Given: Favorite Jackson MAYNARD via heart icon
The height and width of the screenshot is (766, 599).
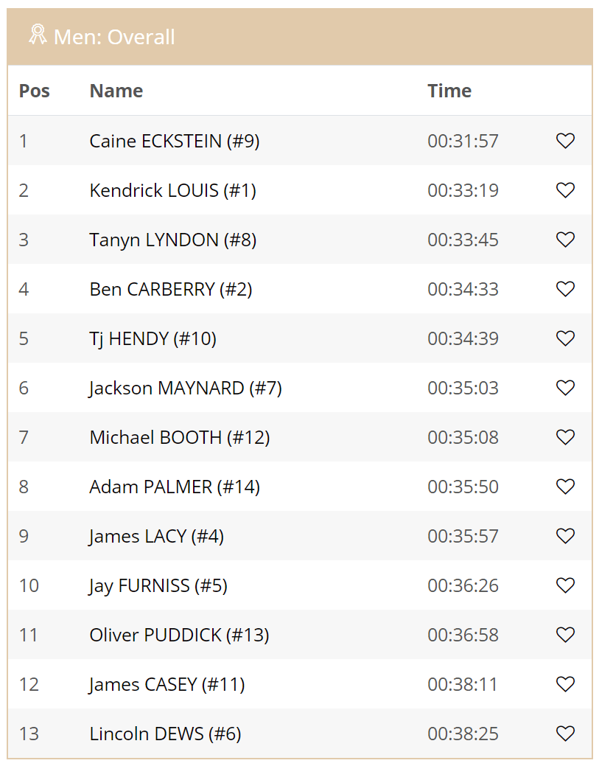Looking at the screenshot, I should (565, 388).
